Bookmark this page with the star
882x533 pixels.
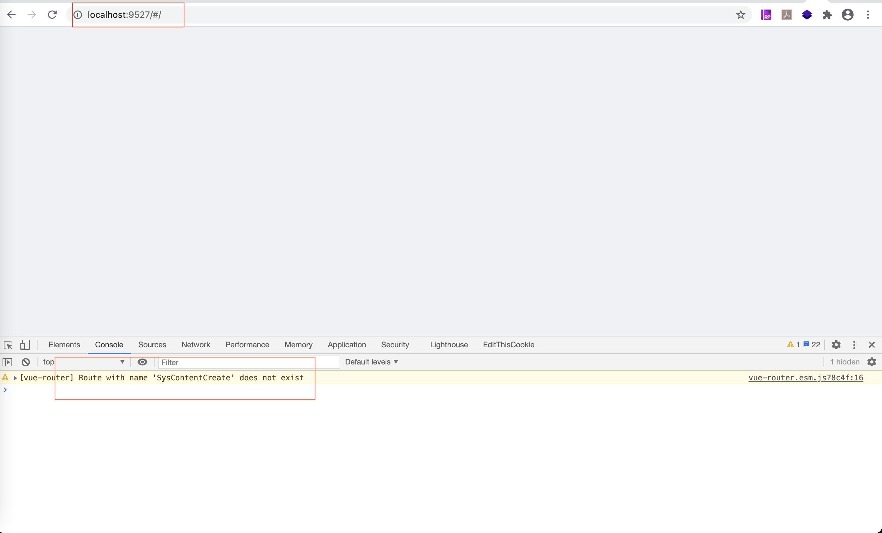click(x=741, y=15)
